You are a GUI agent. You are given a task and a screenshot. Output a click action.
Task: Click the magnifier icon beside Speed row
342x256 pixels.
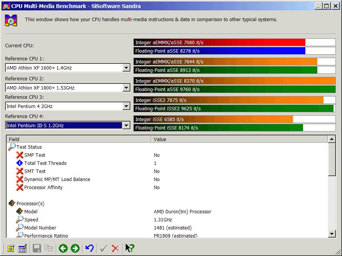pyautogui.click(x=20, y=219)
